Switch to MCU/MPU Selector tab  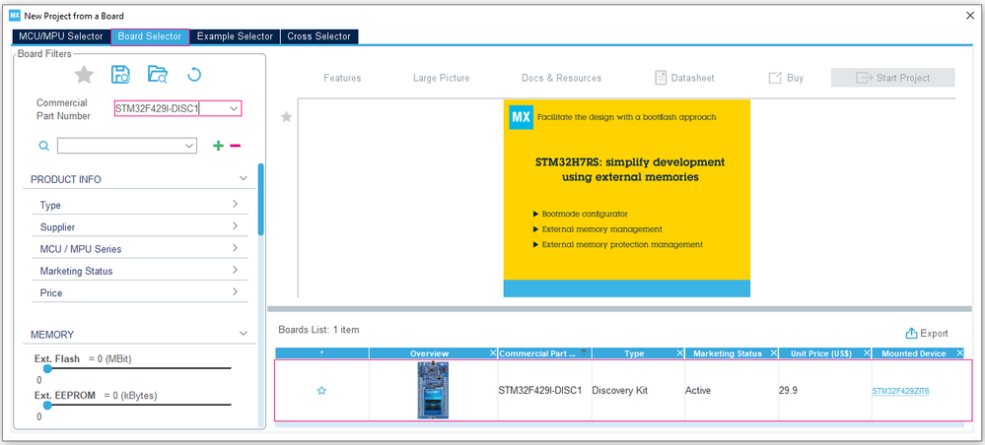click(61, 36)
